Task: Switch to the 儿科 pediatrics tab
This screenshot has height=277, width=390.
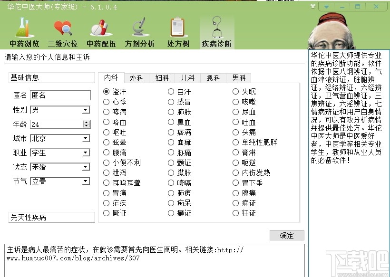Action: [188, 77]
